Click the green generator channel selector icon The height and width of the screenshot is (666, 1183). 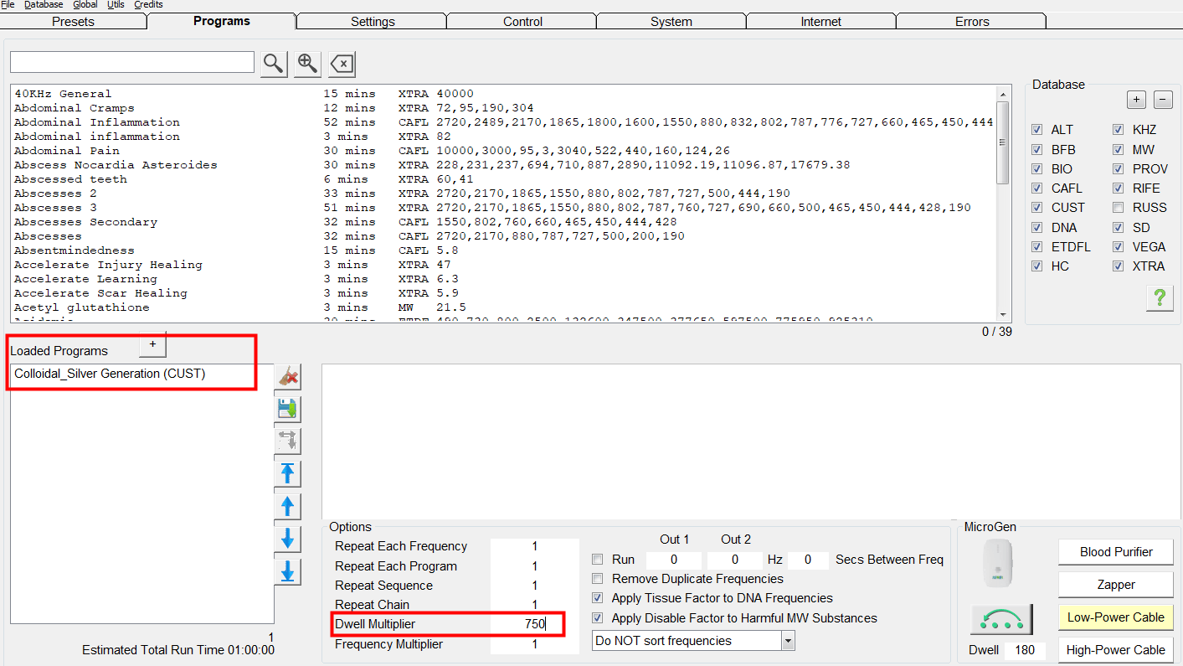click(x=1001, y=618)
